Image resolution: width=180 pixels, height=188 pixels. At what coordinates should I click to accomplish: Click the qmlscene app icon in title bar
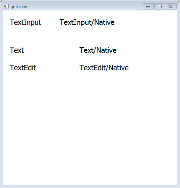tap(6, 6)
